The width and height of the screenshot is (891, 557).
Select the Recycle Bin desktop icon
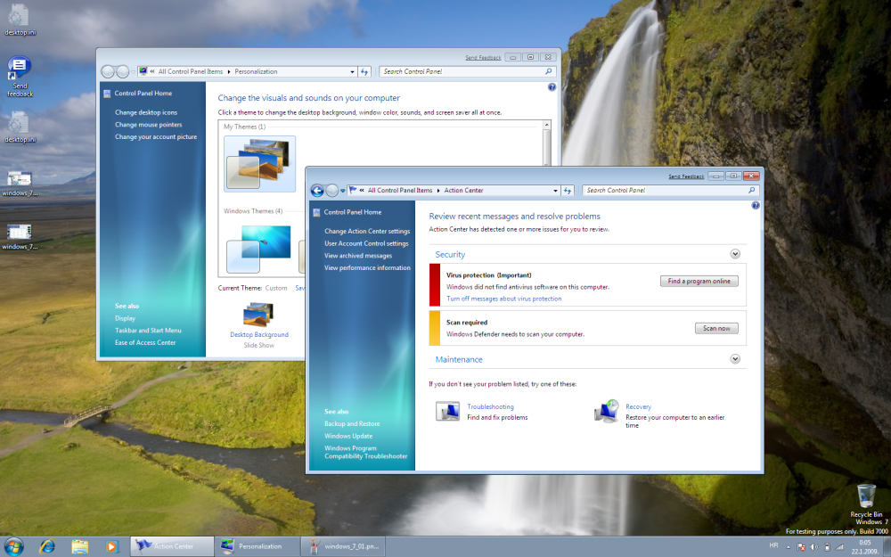click(866, 500)
